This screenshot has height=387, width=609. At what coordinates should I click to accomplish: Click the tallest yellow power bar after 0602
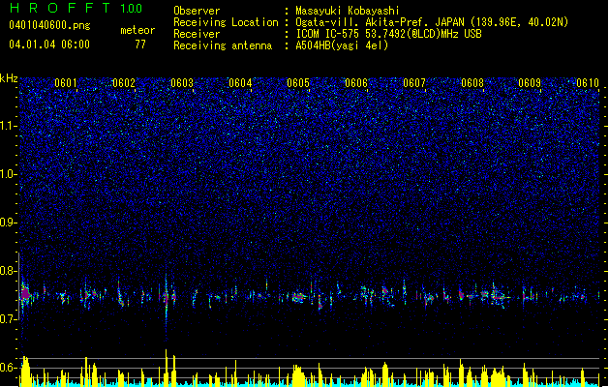(x=167, y=368)
